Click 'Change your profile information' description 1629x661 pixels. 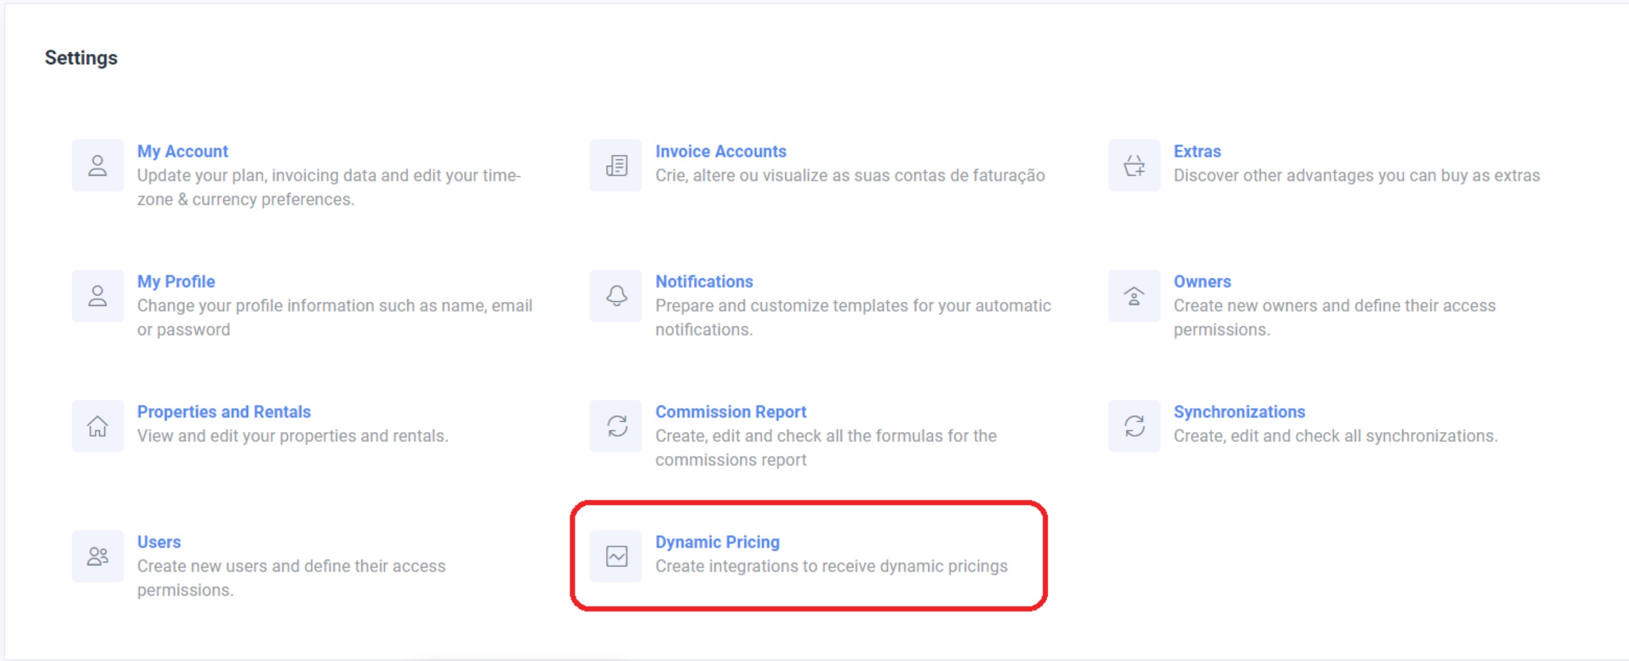[334, 317]
